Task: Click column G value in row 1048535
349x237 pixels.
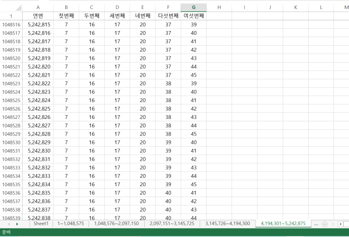Action: pos(194,184)
